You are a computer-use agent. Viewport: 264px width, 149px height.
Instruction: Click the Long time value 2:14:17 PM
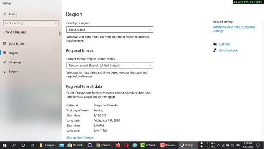[100, 131]
